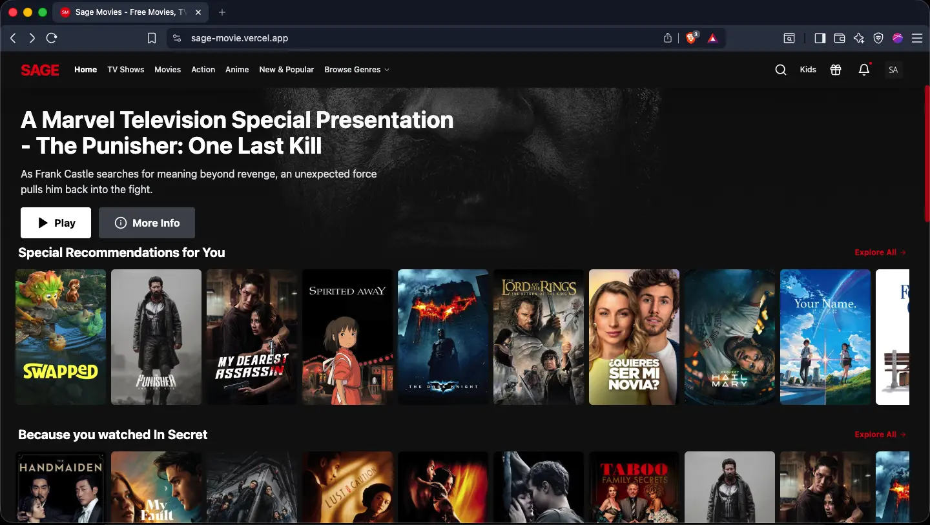This screenshot has height=525, width=930.
Task: Go back using the browser back arrow
Action: (13, 38)
